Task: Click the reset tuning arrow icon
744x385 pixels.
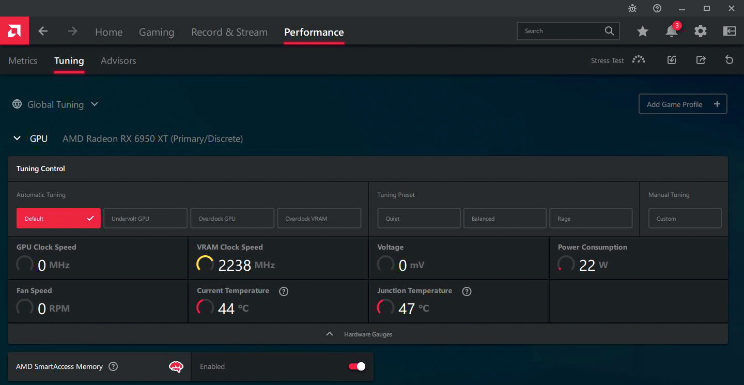Action: pos(729,60)
